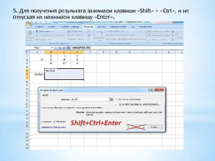Select the Формулы ribbon tab
215x161 pixels.
[88, 27]
